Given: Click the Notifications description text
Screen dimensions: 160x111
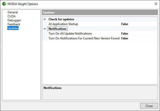Looking at the screenshot, I should (x=52, y=88).
